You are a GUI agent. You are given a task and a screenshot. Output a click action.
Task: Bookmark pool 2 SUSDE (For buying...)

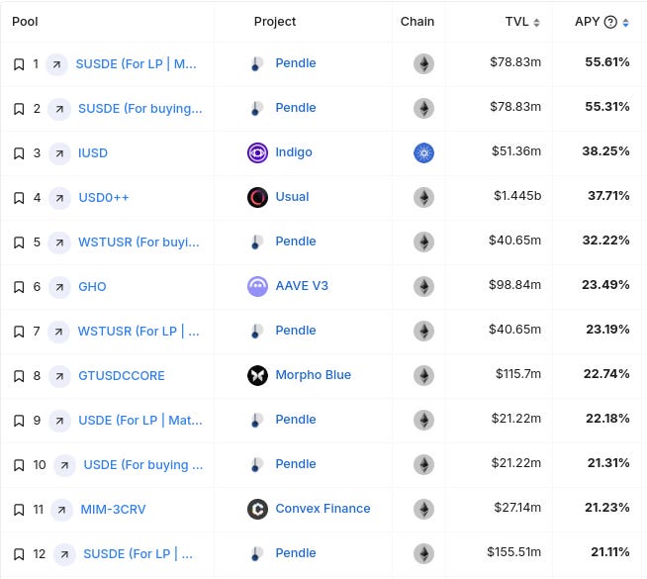(19, 109)
